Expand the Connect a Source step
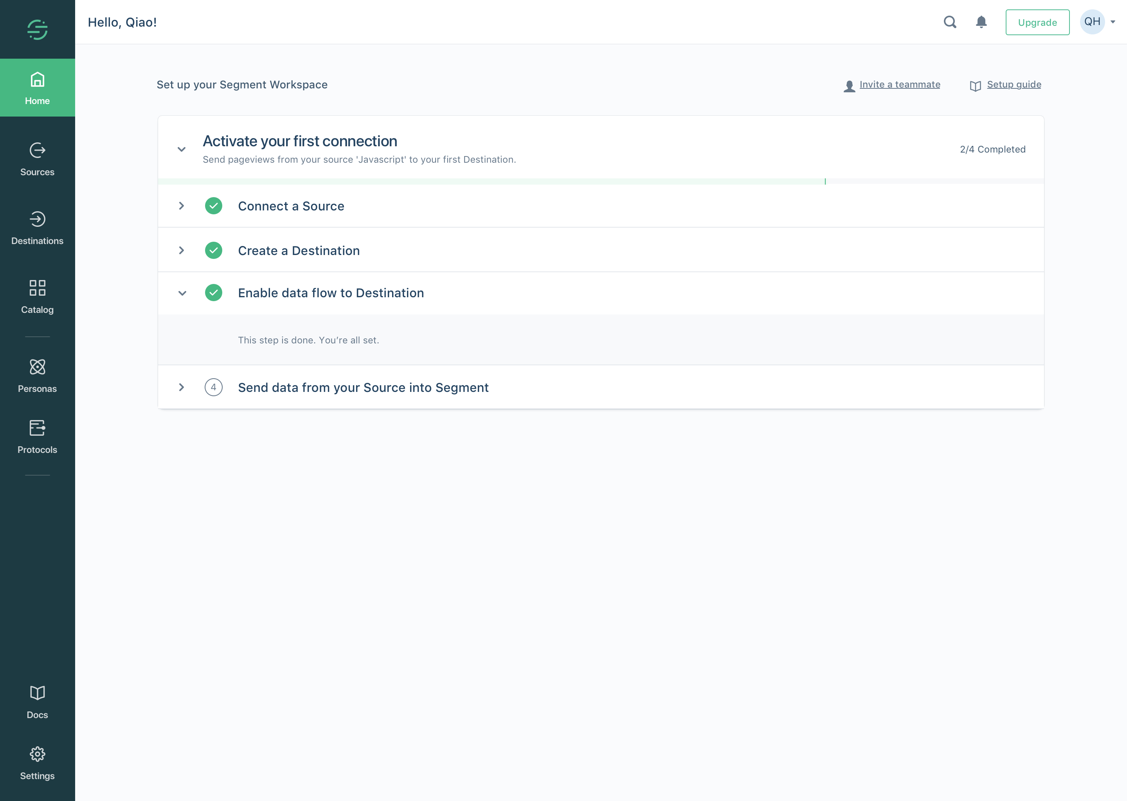This screenshot has height=801, width=1127. click(182, 206)
